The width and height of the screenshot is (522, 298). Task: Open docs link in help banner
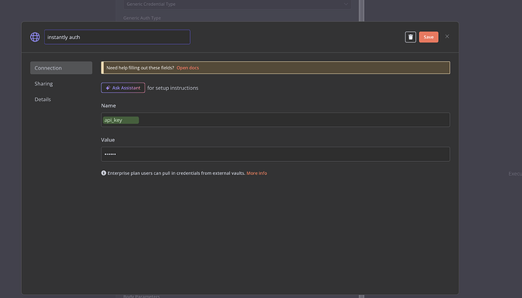[x=188, y=67]
